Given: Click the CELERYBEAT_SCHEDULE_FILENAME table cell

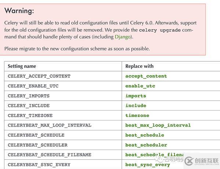Looking at the screenshot, I should (49, 155).
